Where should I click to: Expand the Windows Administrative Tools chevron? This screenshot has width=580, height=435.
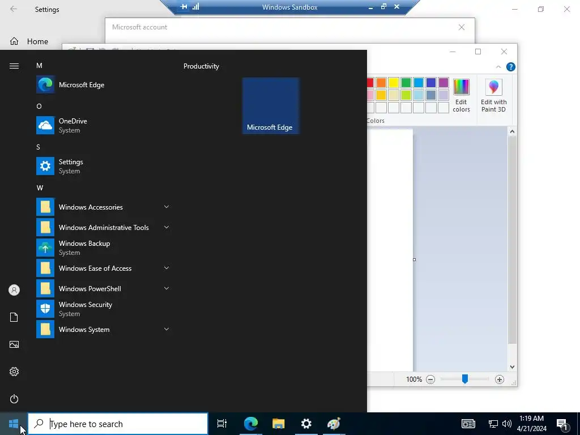(x=167, y=227)
